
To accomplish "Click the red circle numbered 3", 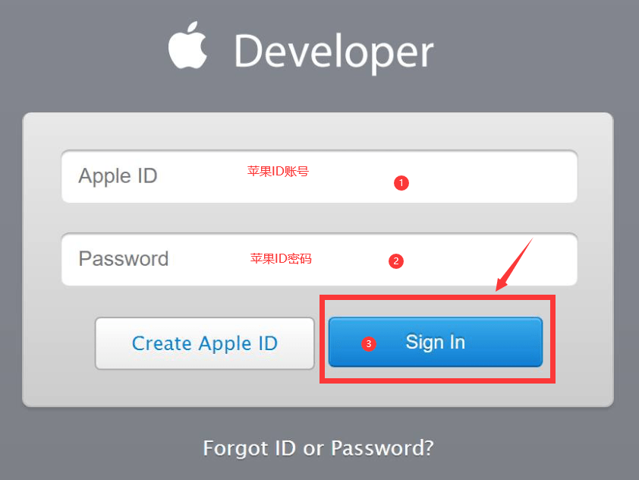I will (368, 344).
